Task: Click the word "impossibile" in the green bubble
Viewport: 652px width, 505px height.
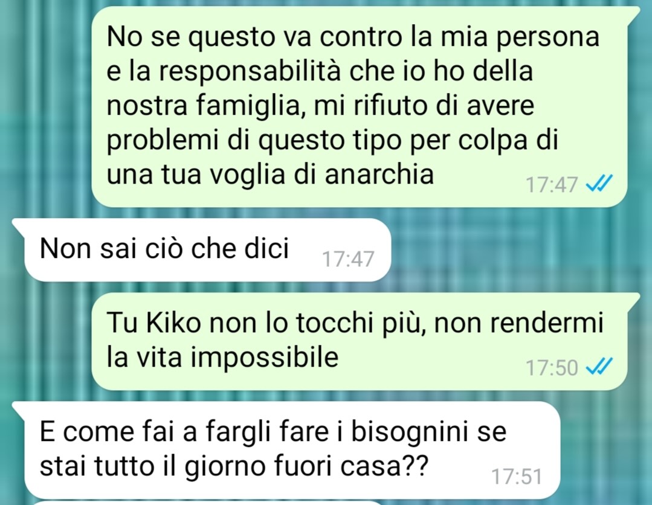Action: point(265,358)
